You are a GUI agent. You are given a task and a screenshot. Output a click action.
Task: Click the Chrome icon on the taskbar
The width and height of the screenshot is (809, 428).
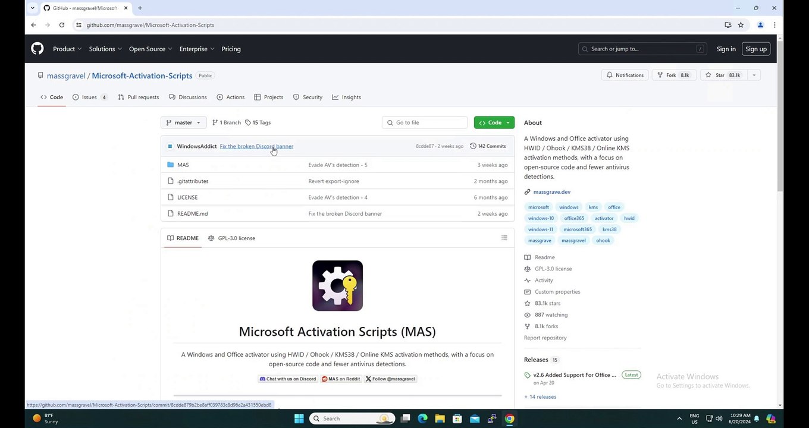pos(509,418)
